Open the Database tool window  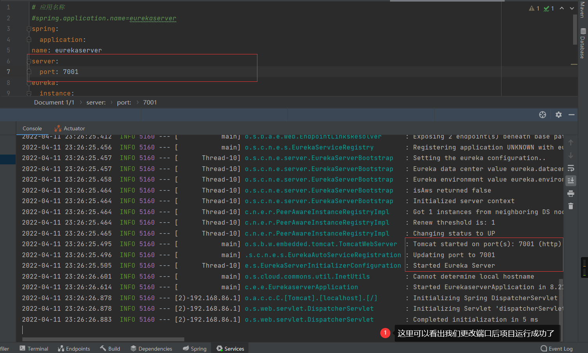(x=583, y=43)
